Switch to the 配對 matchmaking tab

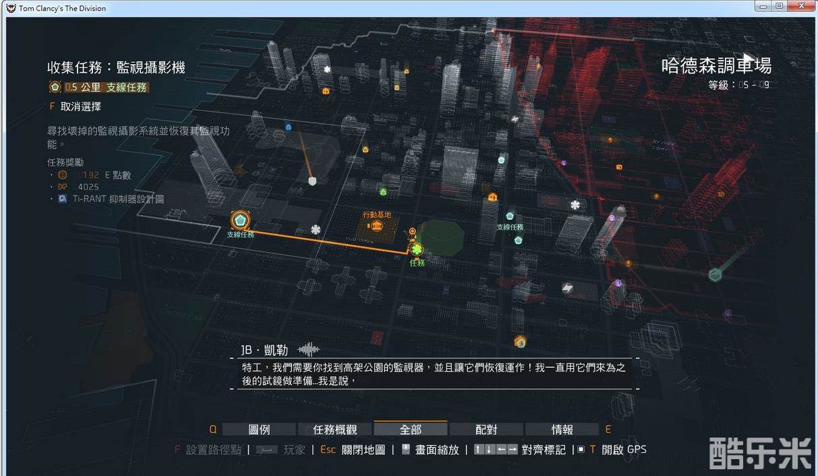point(486,429)
